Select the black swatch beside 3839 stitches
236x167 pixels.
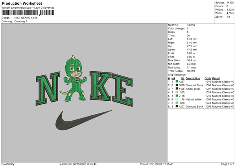click(x=177, y=85)
